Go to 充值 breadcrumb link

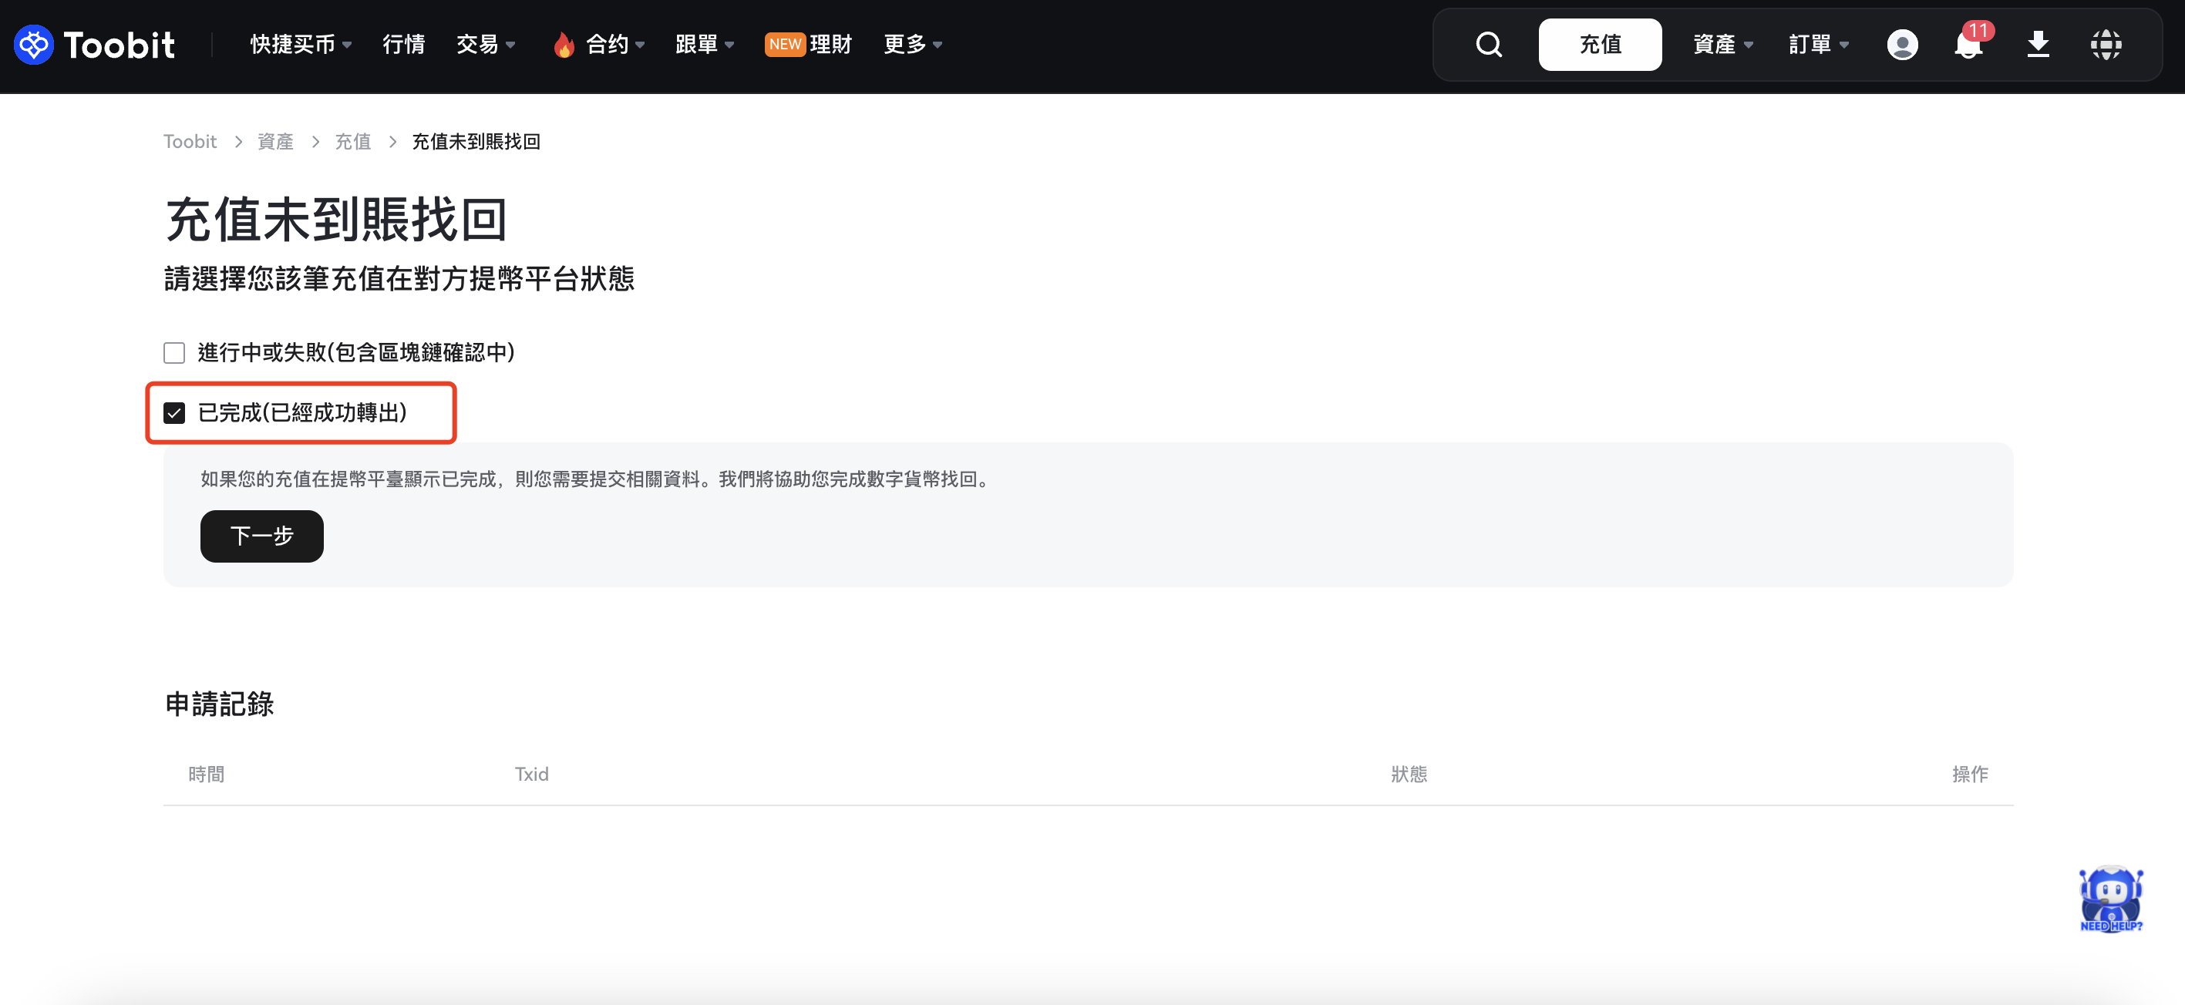(352, 142)
